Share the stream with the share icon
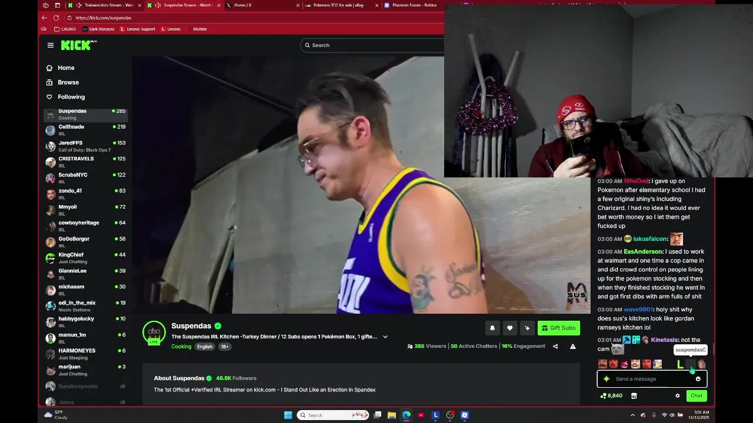The height and width of the screenshot is (423, 753). pos(555,346)
